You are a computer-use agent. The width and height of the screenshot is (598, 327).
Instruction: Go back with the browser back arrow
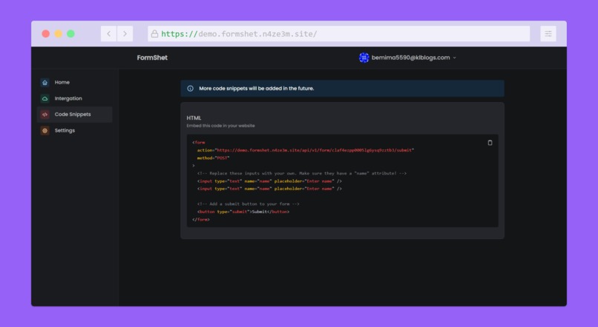click(x=108, y=34)
